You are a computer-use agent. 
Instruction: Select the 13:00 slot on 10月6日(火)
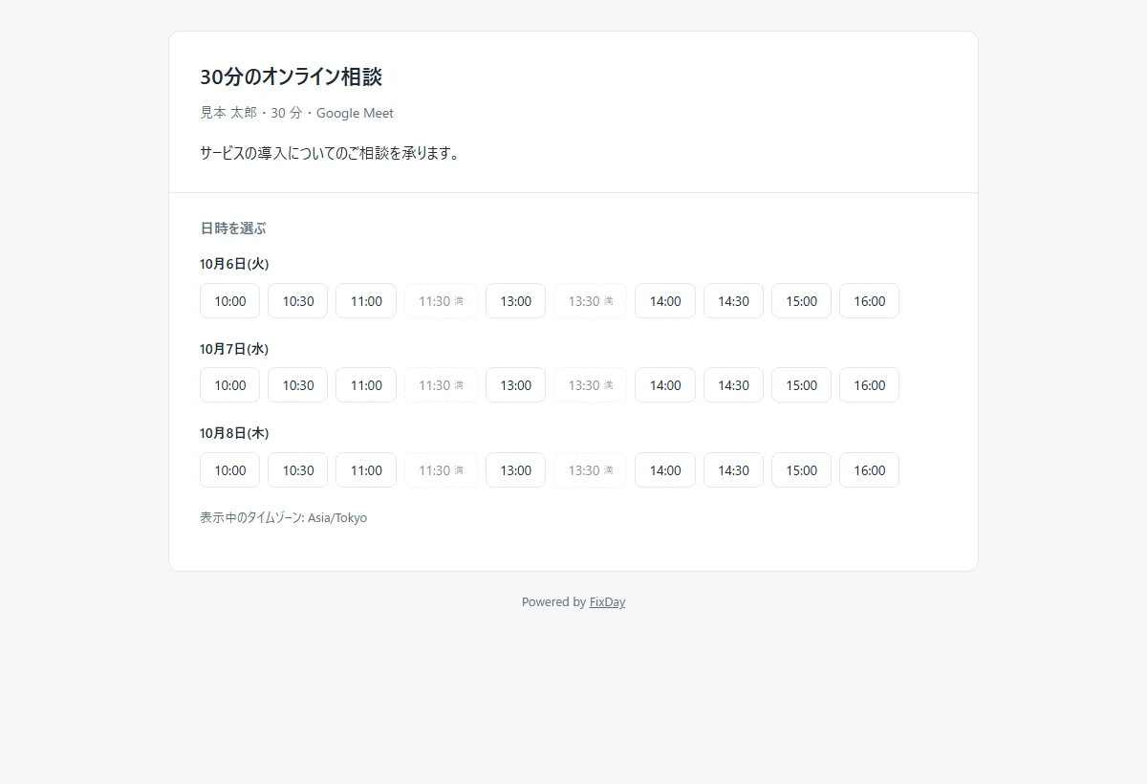[515, 301]
